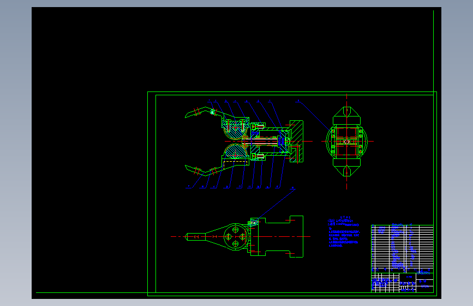Click the lower hatched semicircular cam
Viewport: 473px width, 306px height.
tap(233, 151)
